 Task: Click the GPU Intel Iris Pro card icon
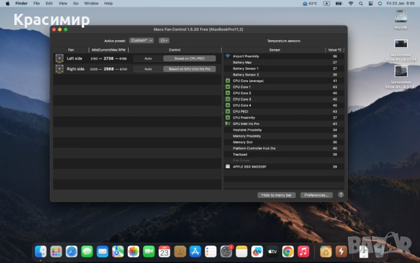pyautogui.click(x=228, y=124)
